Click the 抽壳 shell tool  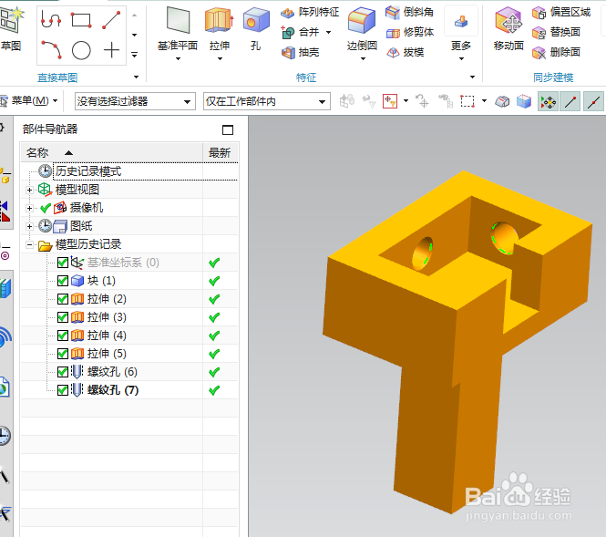pos(301,52)
